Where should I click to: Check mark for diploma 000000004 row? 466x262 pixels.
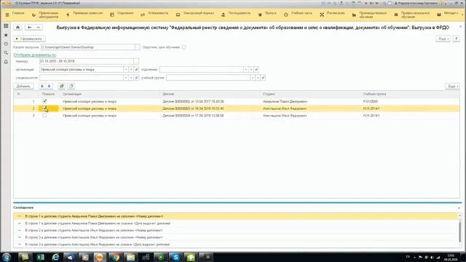tap(44, 116)
